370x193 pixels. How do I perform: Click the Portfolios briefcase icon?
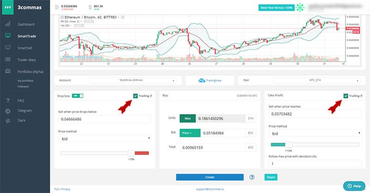point(8,71)
